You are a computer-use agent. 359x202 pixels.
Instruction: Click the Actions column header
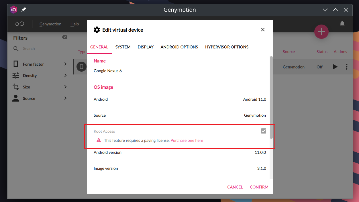pos(340,52)
